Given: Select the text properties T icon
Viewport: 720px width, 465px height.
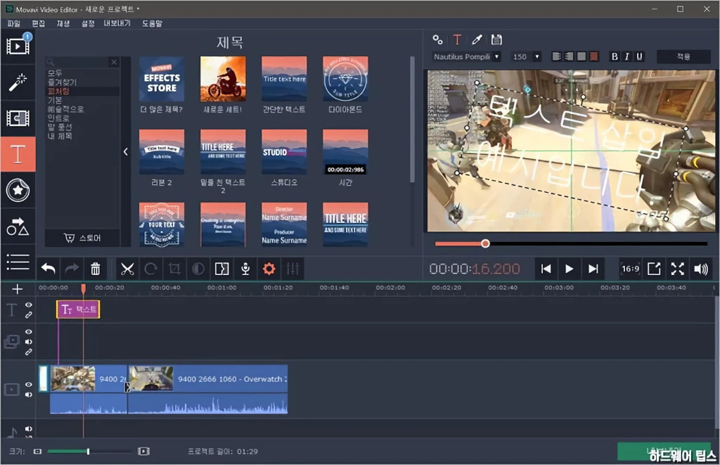Looking at the screenshot, I should click(457, 40).
